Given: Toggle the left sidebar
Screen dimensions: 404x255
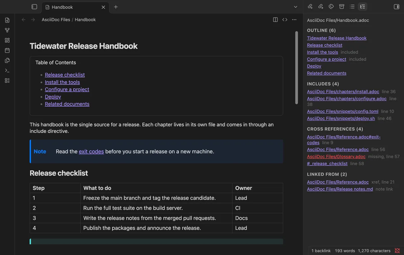Looking at the screenshot, I should pos(34,7).
